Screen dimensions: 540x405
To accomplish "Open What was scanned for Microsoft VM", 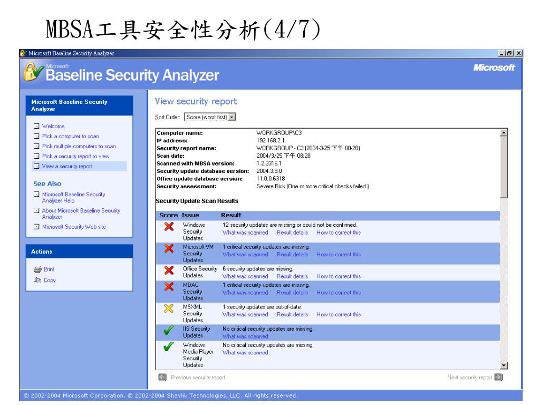I will click(245, 255).
